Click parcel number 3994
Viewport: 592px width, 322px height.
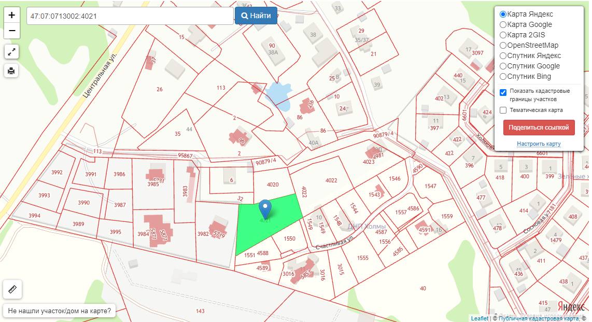pos(34,216)
